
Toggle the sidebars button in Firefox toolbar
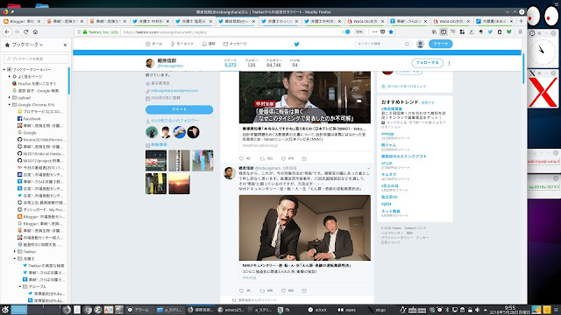(x=444, y=31)
